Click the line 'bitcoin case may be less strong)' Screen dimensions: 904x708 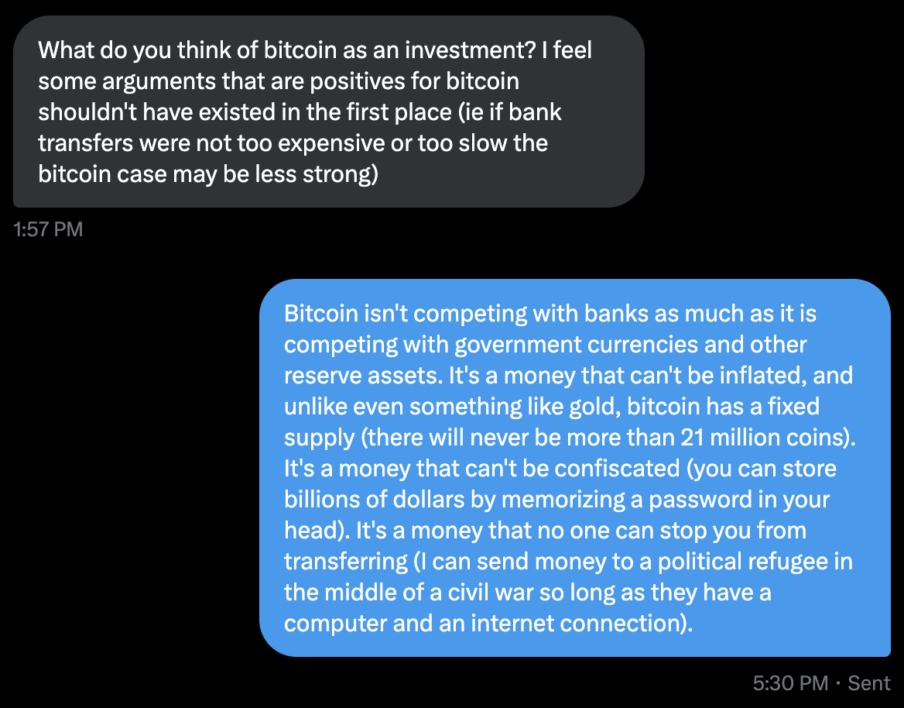point(208,174)
